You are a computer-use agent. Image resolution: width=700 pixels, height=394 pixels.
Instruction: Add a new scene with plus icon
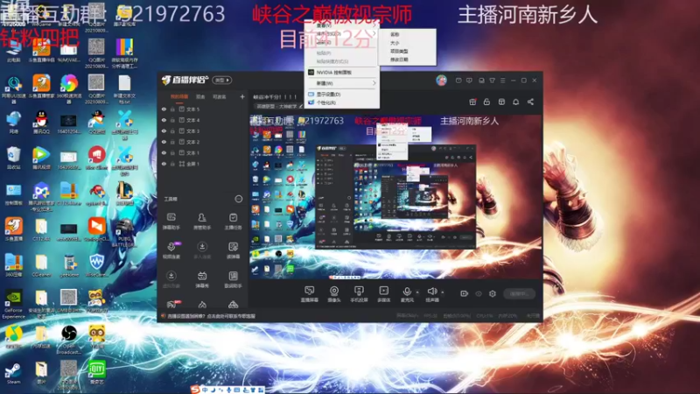pos(242,96)
